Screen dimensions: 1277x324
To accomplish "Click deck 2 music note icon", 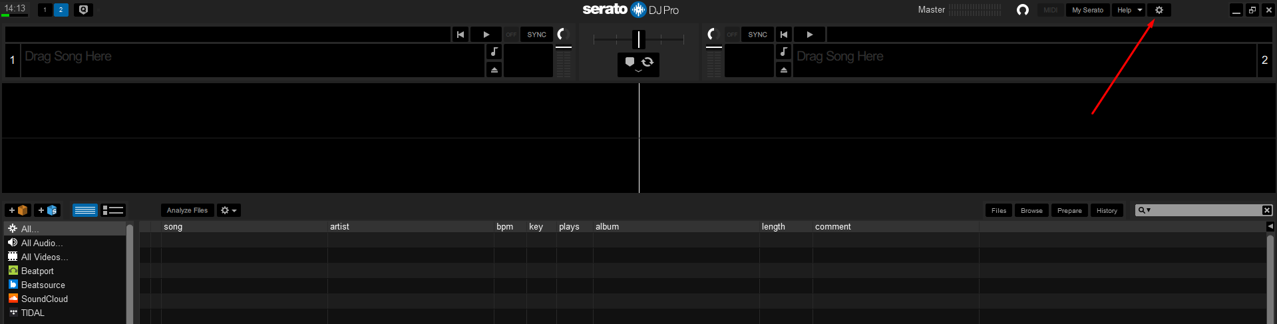I will pos(783,52).
